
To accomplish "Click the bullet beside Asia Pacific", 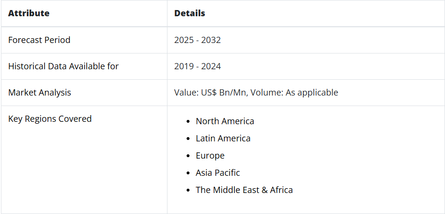I will [188, 173].
